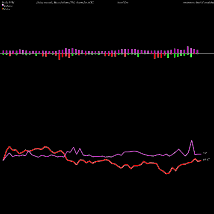Click the Price legend swatch

[3, 9]
